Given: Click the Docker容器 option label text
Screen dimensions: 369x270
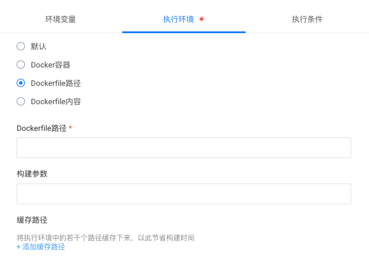Looking at the screenshot, I should 50,65.
